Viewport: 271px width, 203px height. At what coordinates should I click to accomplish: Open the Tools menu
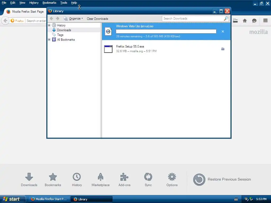(64, 3)
